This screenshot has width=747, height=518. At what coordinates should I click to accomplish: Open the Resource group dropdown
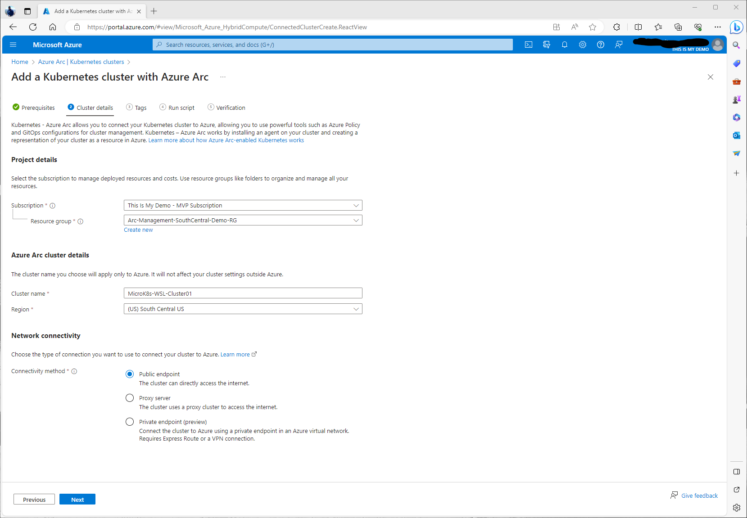click(x=243, y=220)
